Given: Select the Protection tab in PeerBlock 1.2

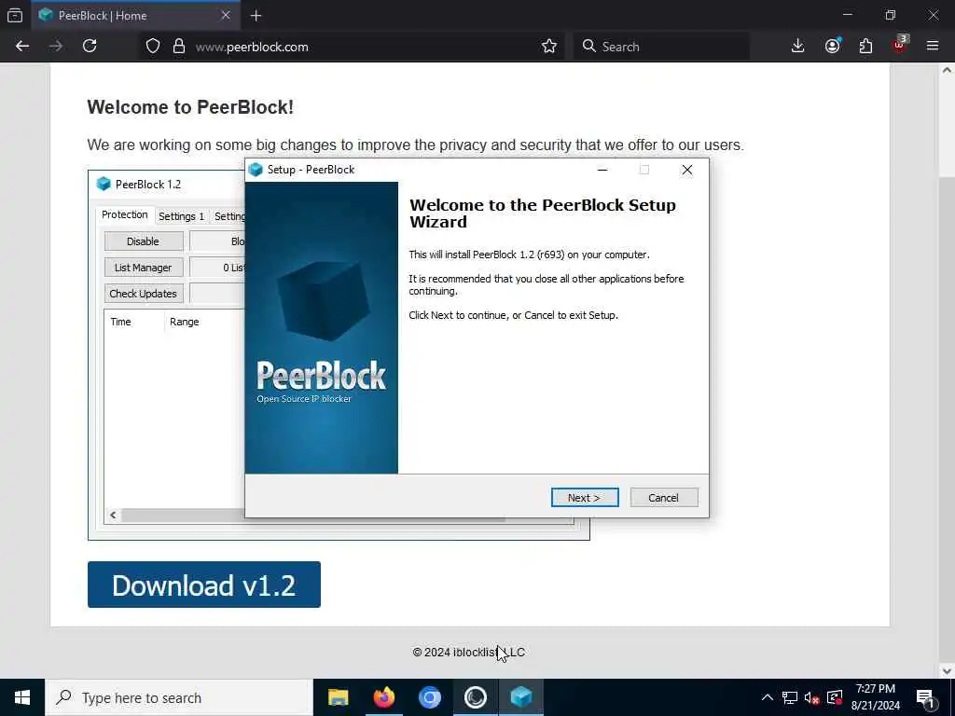Looking at the screenshot, I should (124, 215).
